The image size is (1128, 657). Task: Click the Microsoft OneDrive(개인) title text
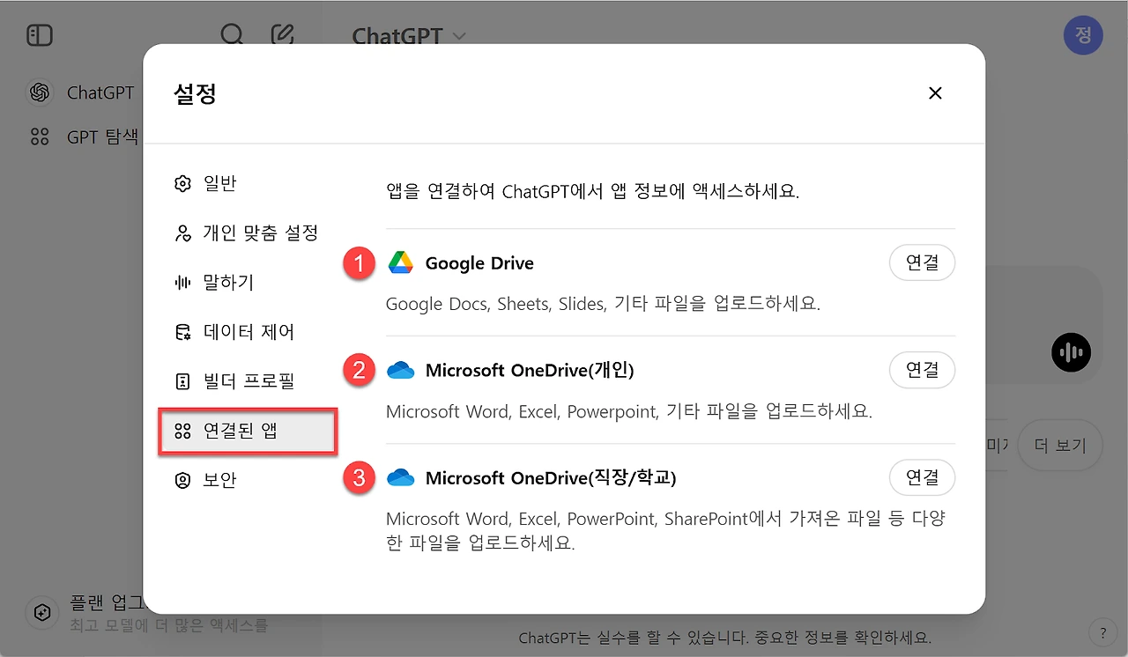[530, 371]
